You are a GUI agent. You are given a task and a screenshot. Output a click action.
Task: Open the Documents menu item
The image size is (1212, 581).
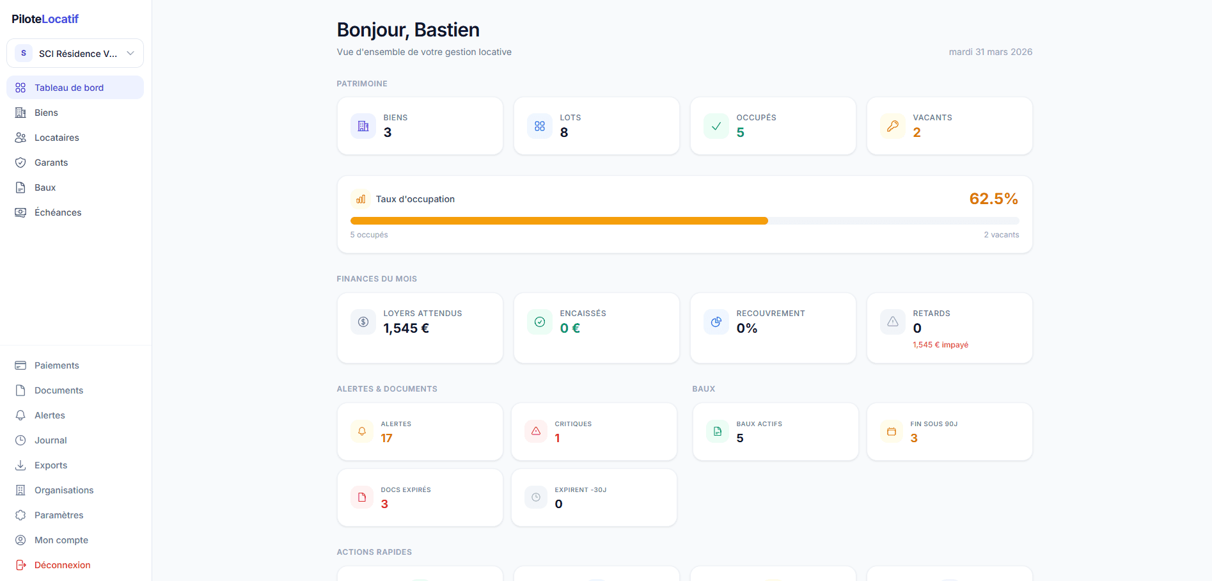click(58, 390)
